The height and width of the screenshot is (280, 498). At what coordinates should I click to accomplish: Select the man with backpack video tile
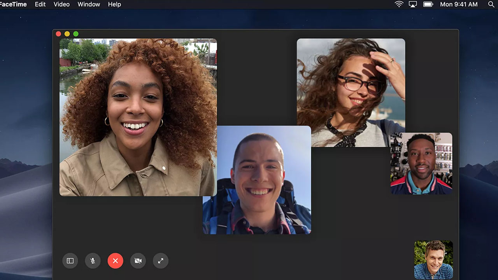click(x=257, y=180)
